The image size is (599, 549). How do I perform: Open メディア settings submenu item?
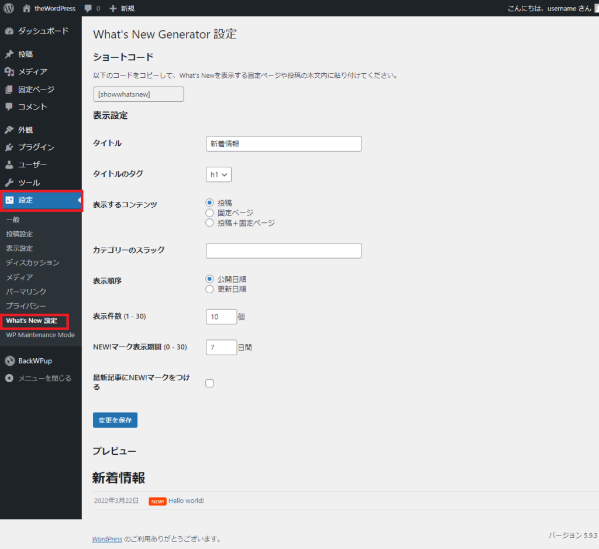19,277
